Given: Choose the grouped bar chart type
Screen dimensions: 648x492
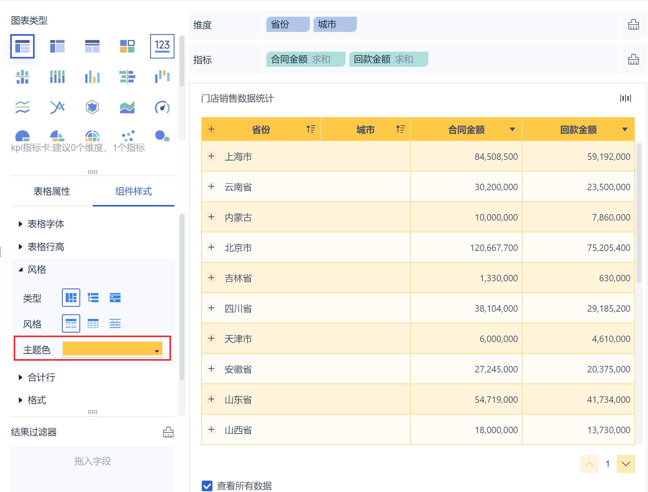Looking at the screenshot, I should click(92, 77).
